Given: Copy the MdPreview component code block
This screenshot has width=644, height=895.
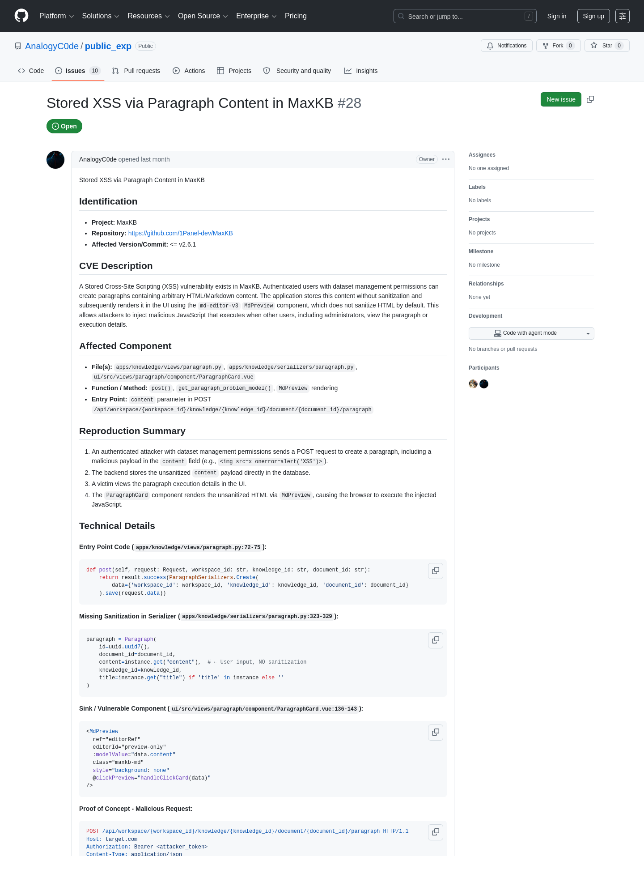Looking at the screenshot, I should [x=436, y=733].
